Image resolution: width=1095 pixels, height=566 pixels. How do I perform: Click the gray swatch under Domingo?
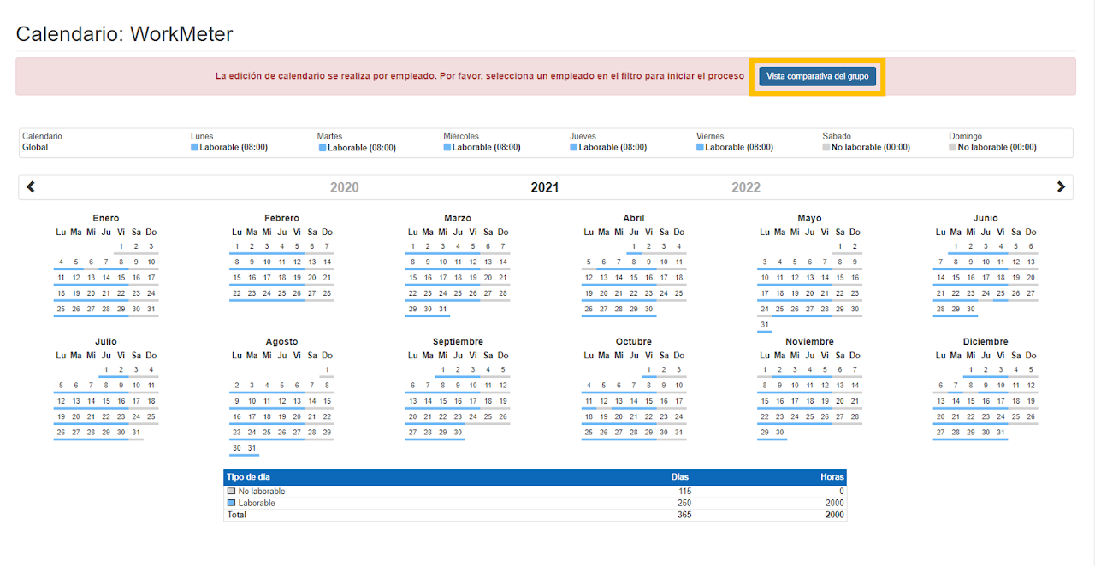click(x=953, y=148)
